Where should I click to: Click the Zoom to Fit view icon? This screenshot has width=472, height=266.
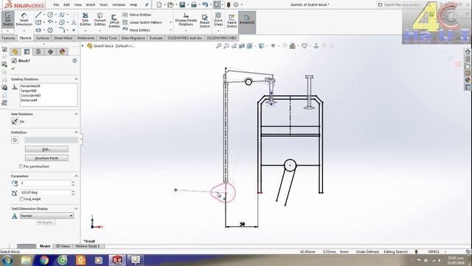click(219, 46)
